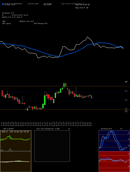Select the 'CL: 2.68' closing price text
The height and width of the screenshot is (172, 130).
(x=47, y=5)
